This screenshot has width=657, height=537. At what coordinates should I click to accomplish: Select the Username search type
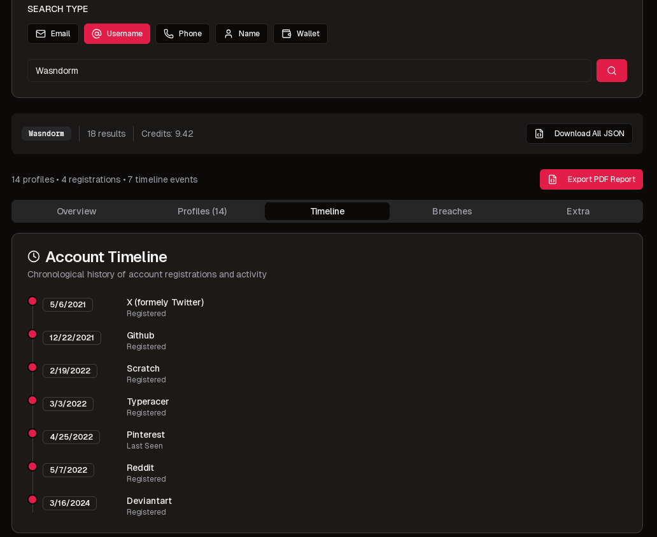(x=117, y=34)
